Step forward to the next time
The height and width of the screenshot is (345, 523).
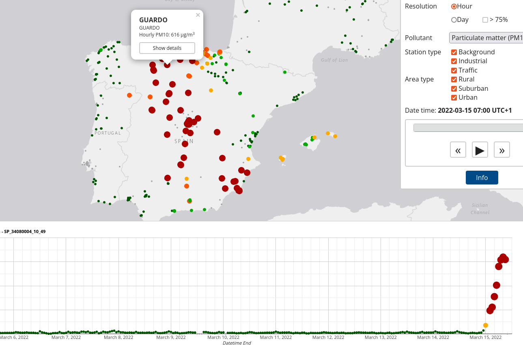click(502, 150)
